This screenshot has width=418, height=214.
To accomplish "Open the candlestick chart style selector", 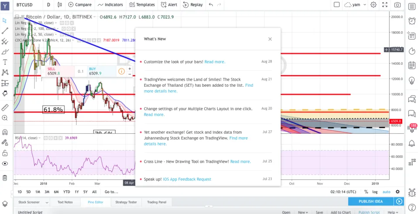I will [60, 4].
